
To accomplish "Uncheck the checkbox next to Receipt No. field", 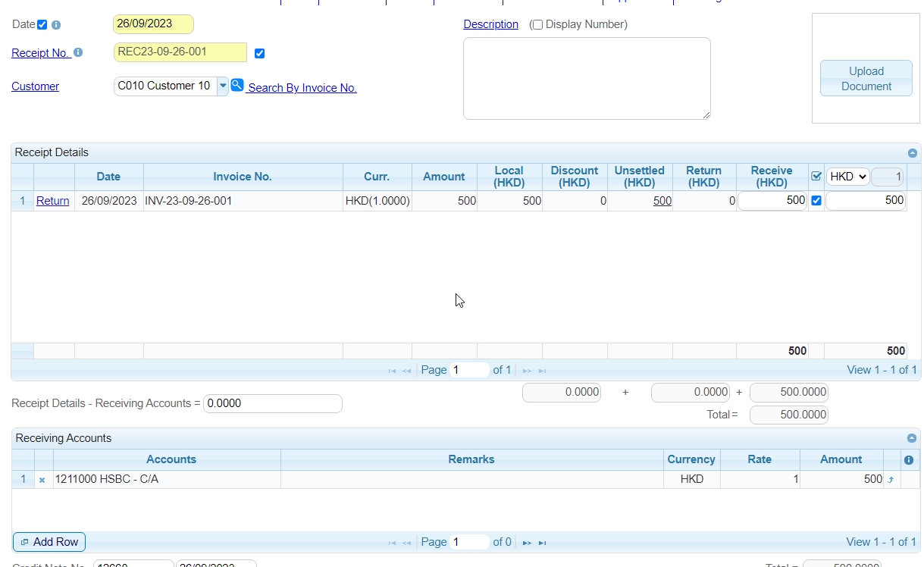I will [x=260, y=53].
